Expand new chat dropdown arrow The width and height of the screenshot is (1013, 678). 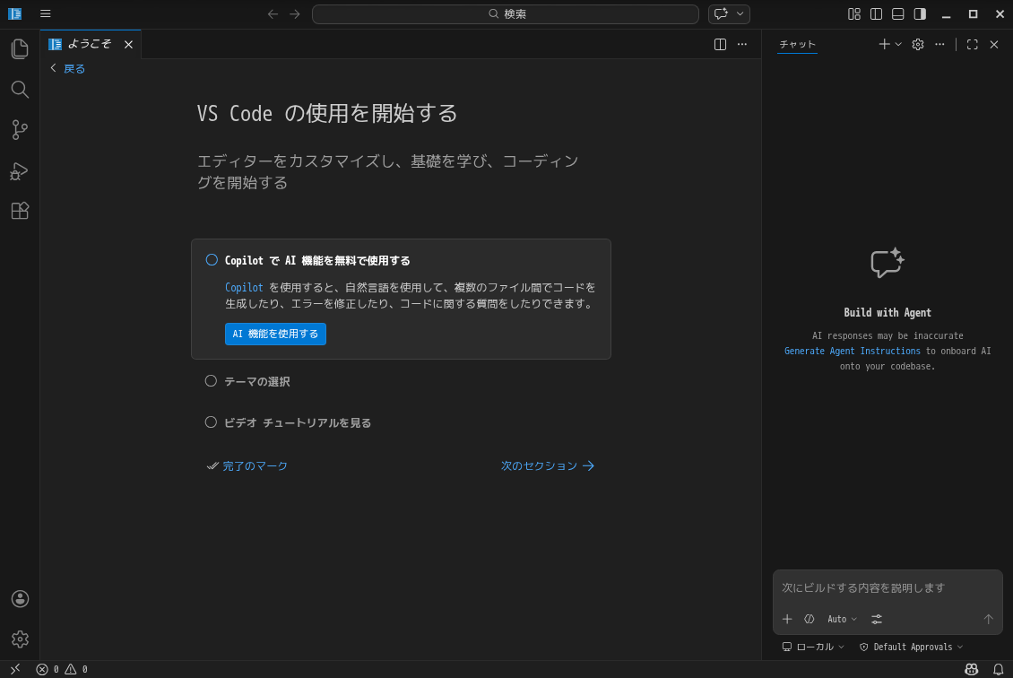898,44
